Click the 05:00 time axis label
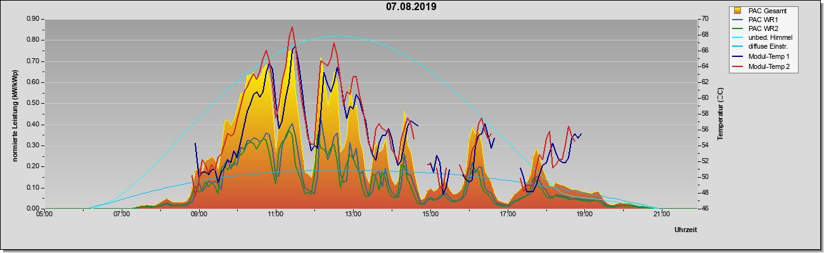This screenshot has width=824, height=253. click(44, 214)
